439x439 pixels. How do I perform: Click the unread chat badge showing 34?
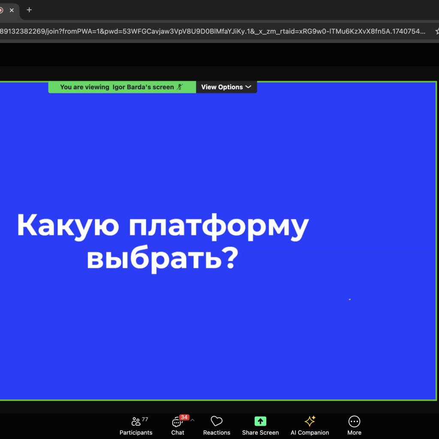pyautogui.click(x=184, y=417)
